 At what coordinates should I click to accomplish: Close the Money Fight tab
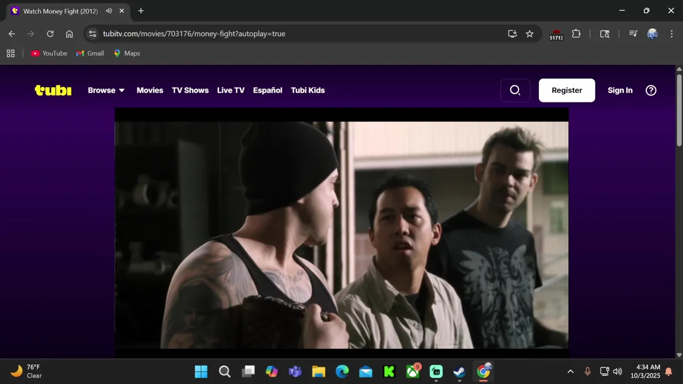(x=122, y=11)
